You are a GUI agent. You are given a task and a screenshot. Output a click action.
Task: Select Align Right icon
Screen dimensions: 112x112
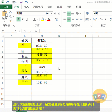(73, 19)
